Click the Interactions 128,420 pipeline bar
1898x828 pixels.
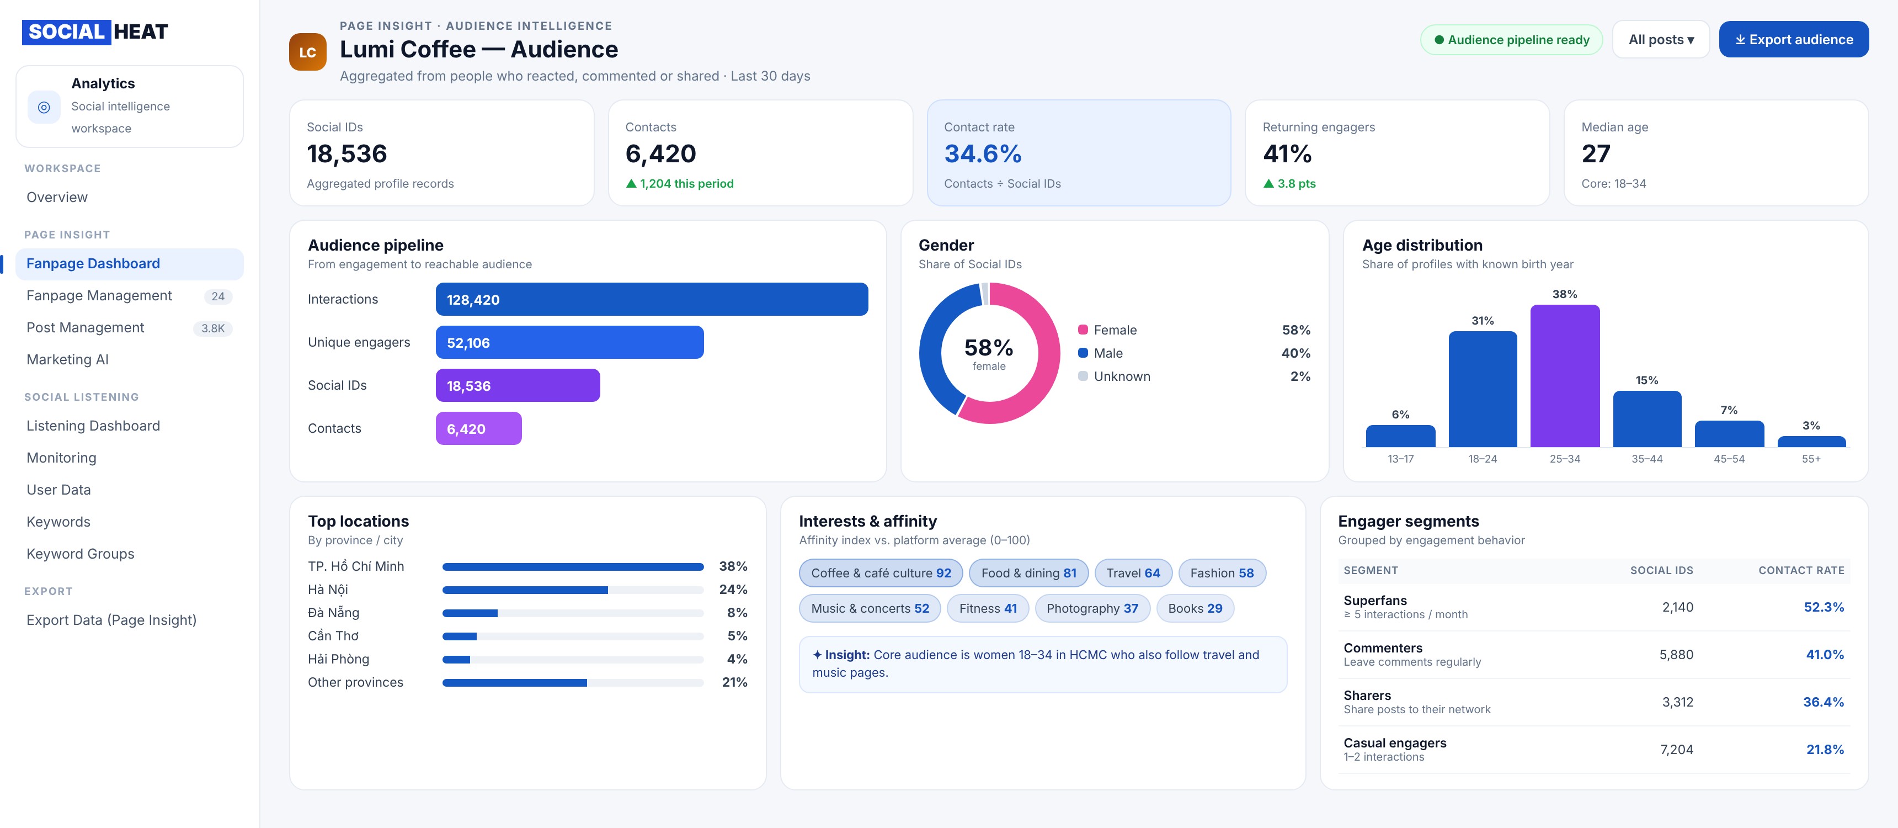tap(652, 299)
